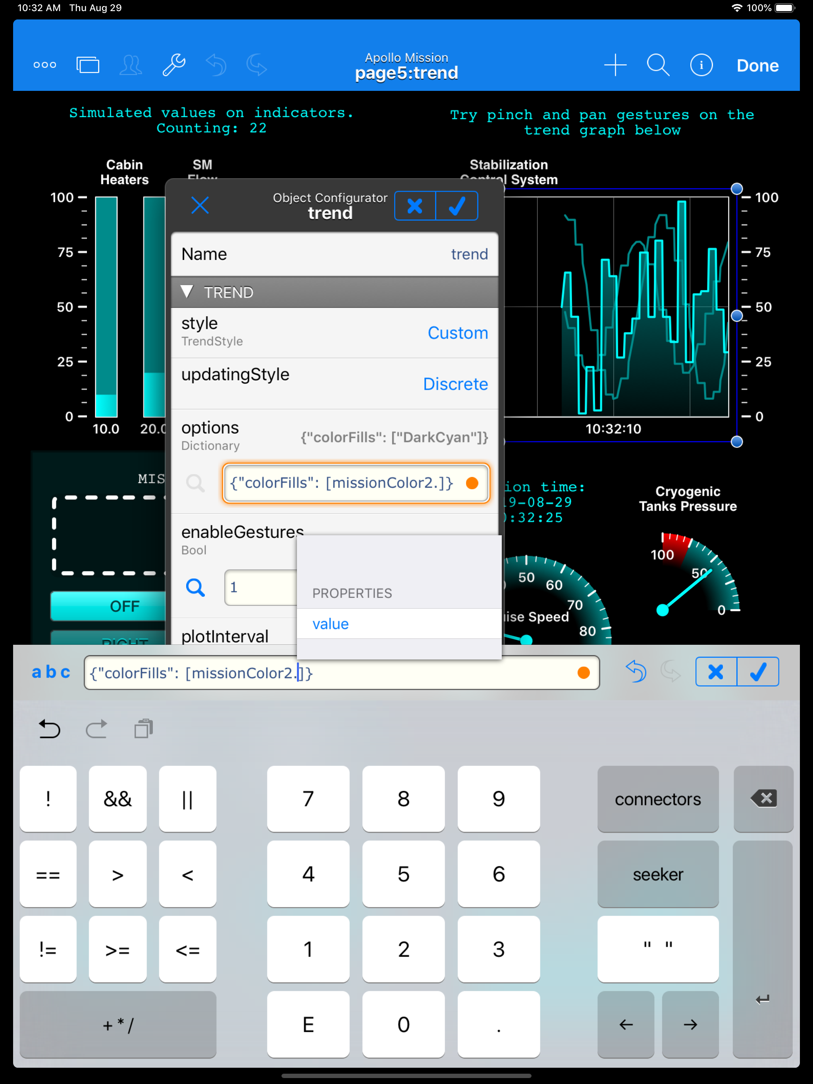Tap the Stabilization Control System trend graph
The height and width of the screenshot is (1084, 813).
[x=616, y=307]
